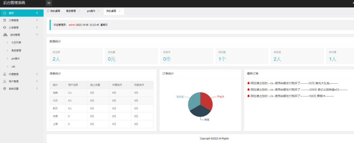Open cdk in the sidebar
This screenshot has width=354, height=143.
pos(13,66)
